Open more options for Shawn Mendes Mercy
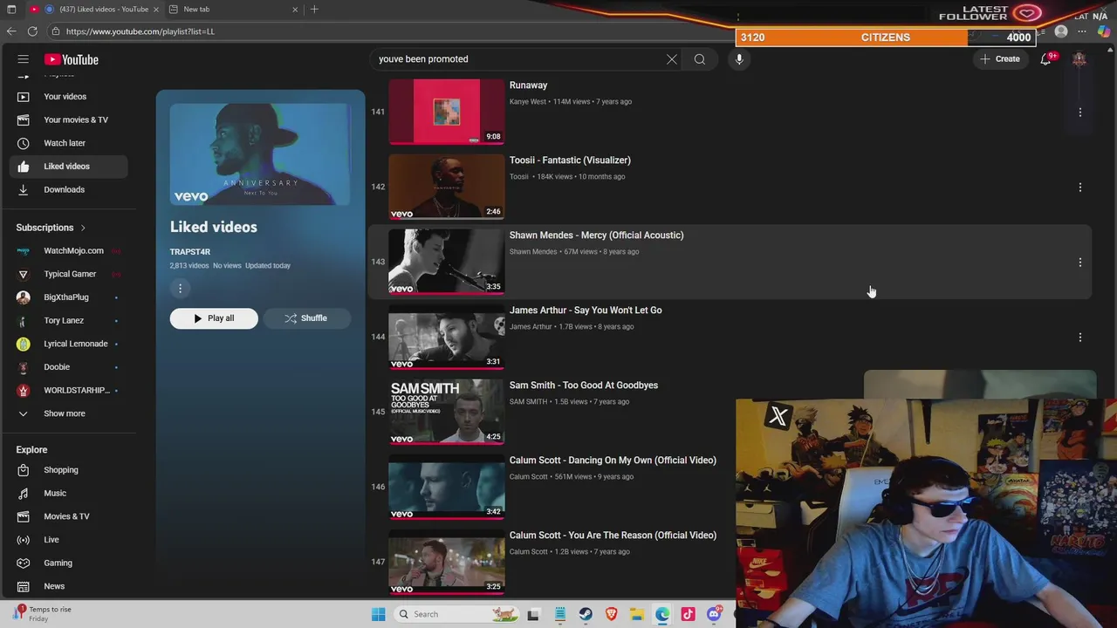 pyautogui.click(x=1079, y=263)
